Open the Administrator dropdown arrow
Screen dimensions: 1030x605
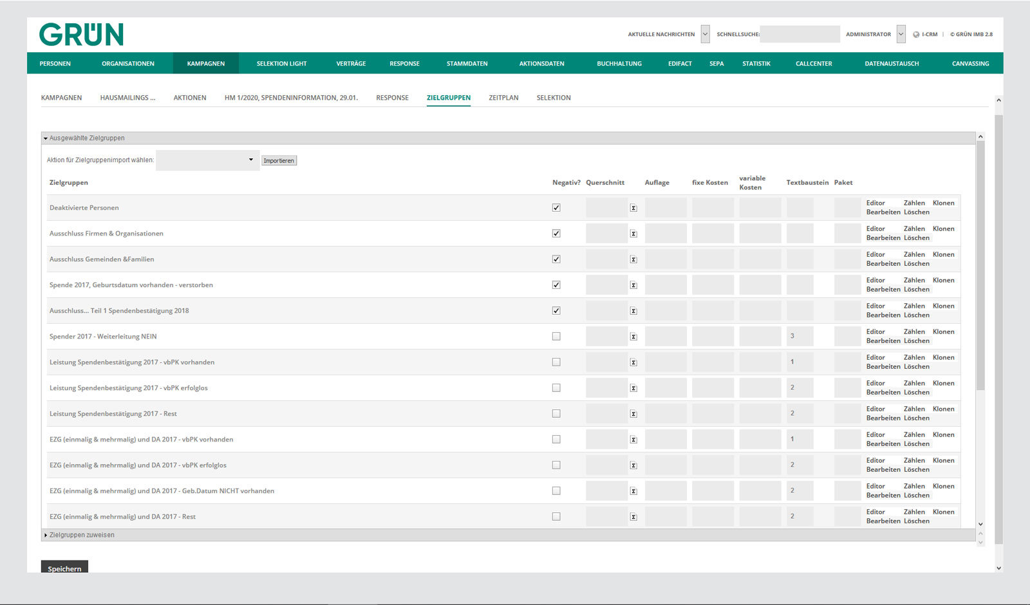click(901, 35)
